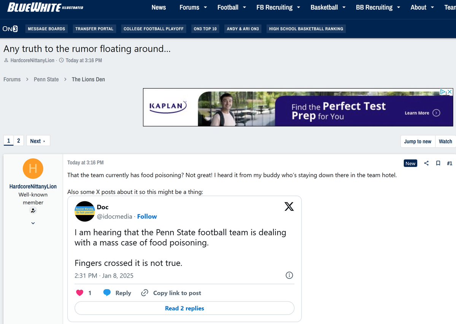Click Doc's profile picture in the tweet
This screenshot has height=324, width=456.
pyautogui.click(x=85, y=211)
